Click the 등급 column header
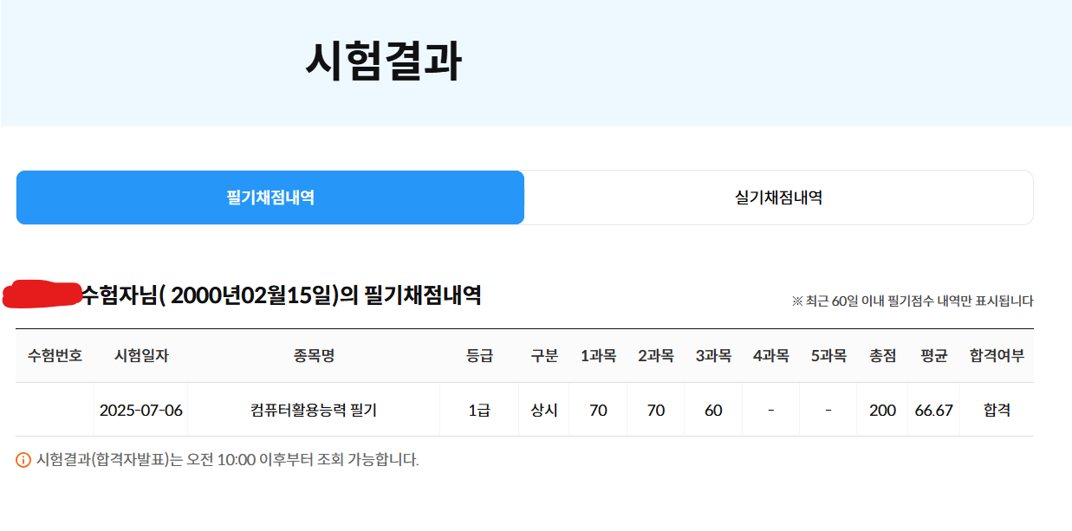This screenshot has height=531, width=1072. 479,356
